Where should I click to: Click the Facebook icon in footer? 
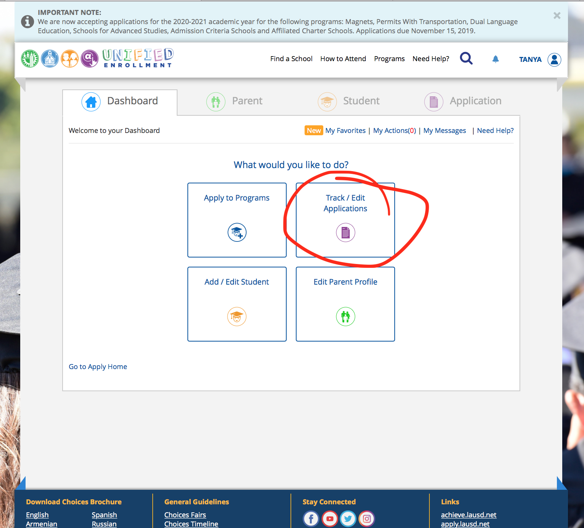[x=311, y=519]
